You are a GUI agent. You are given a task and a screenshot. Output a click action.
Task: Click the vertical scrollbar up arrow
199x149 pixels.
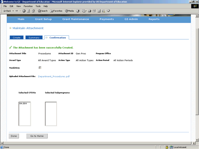[x=197, y=16]
